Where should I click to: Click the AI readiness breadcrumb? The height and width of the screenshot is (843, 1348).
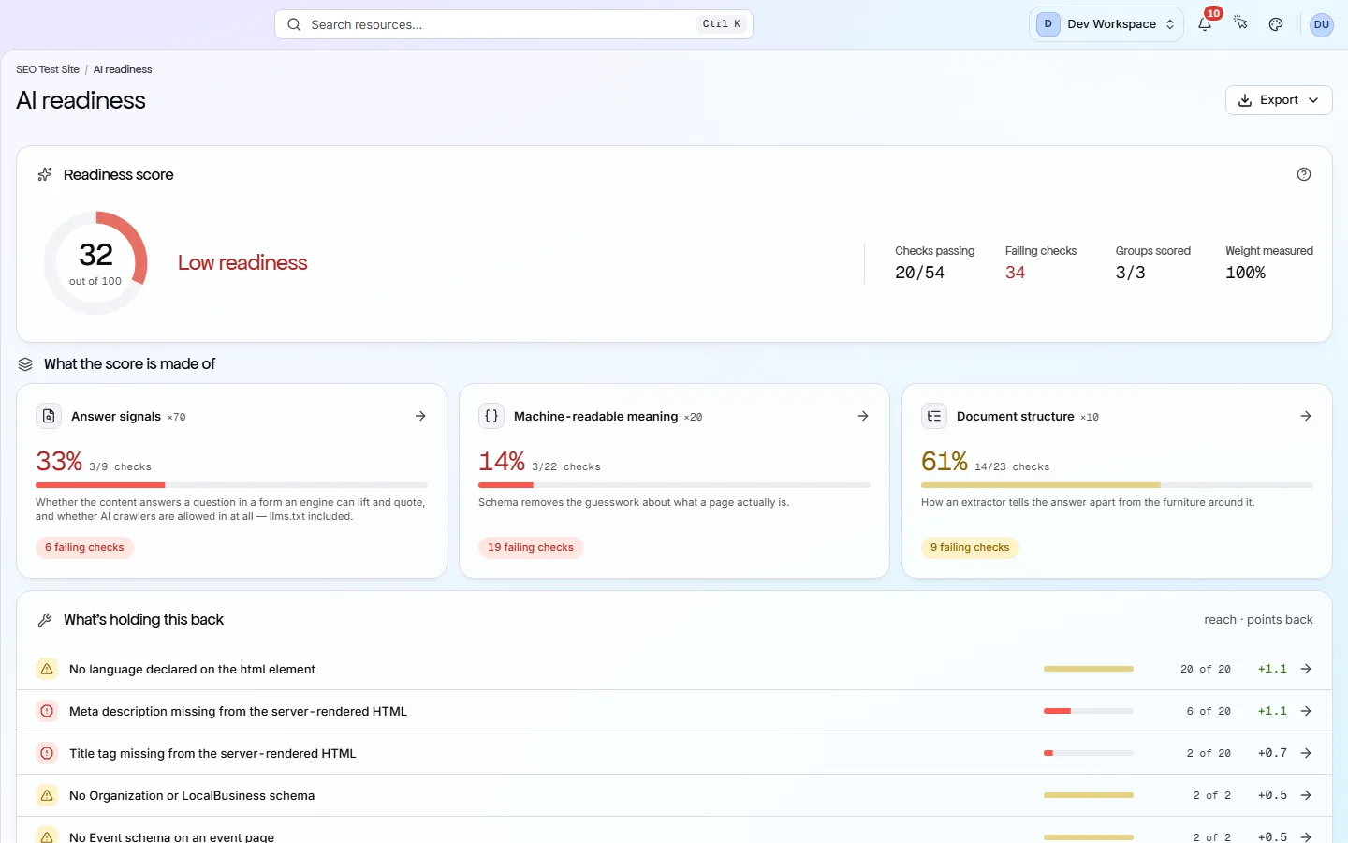123,69
